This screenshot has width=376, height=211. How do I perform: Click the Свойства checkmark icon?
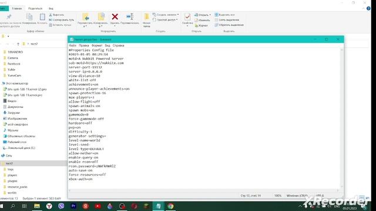(187, 17)
